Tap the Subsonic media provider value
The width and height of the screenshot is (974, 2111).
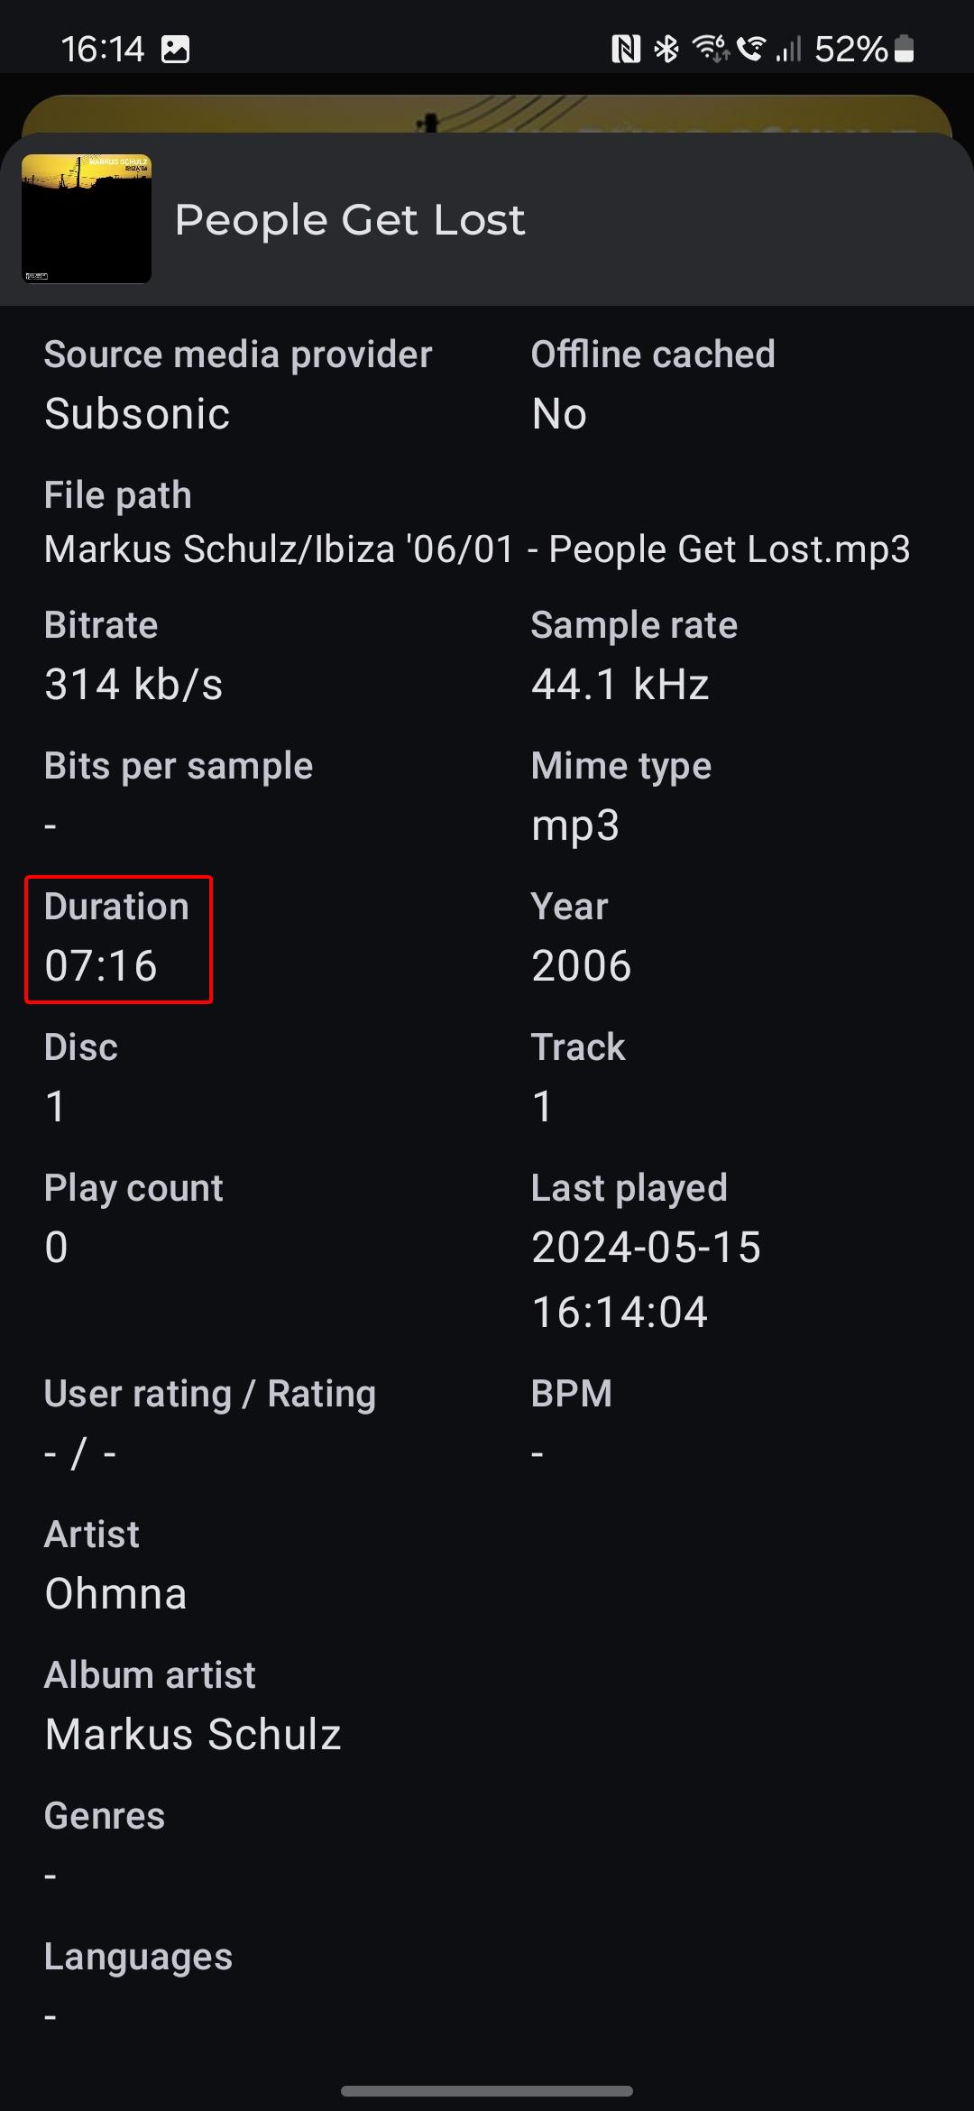tap(137, 414)
